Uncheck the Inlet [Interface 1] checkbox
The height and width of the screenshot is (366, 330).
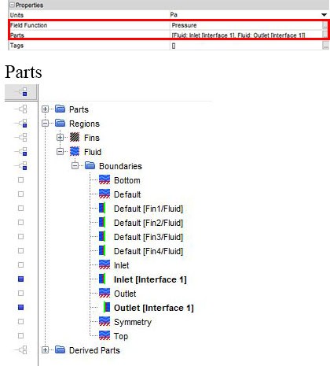coord(20,279)
